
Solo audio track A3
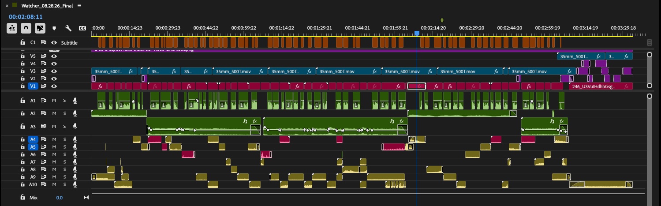64,127
